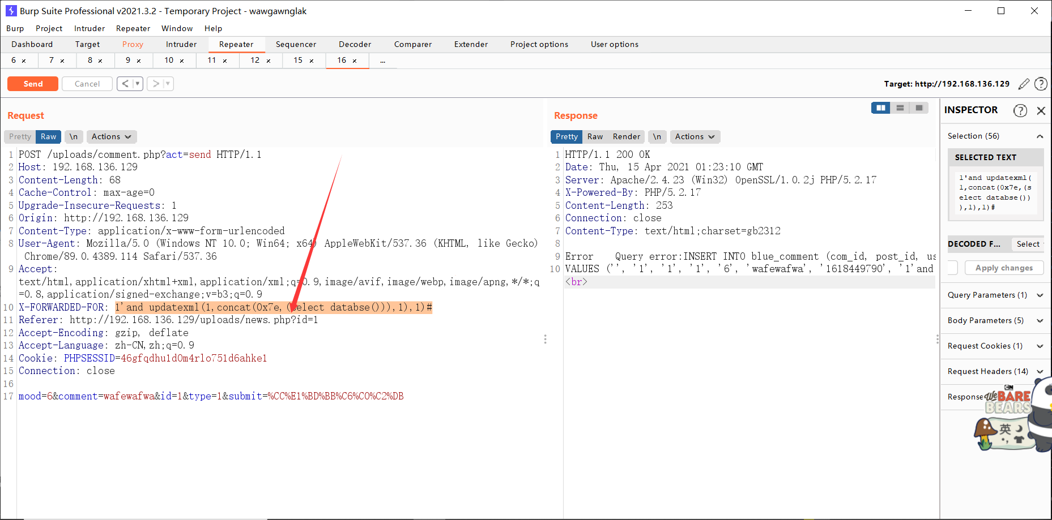Click the request-response vertical divider handle
1052x520 pixels.
(545, 339)
